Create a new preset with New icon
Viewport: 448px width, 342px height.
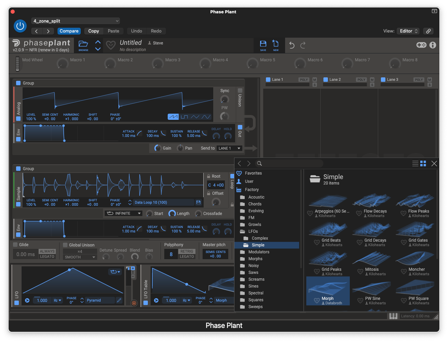(276, 45)
